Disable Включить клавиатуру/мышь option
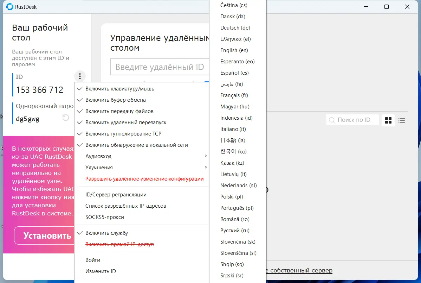421x283 pixels. click(x=119, y=89)
